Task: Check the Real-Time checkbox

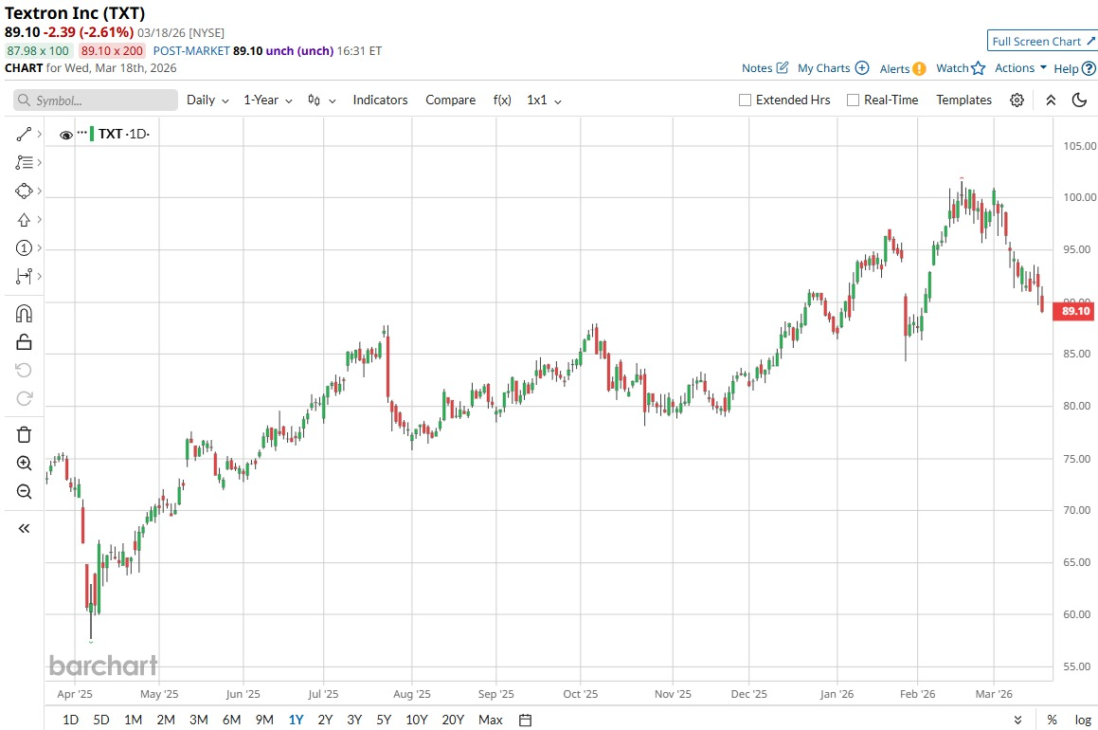Action: point(853,100)
